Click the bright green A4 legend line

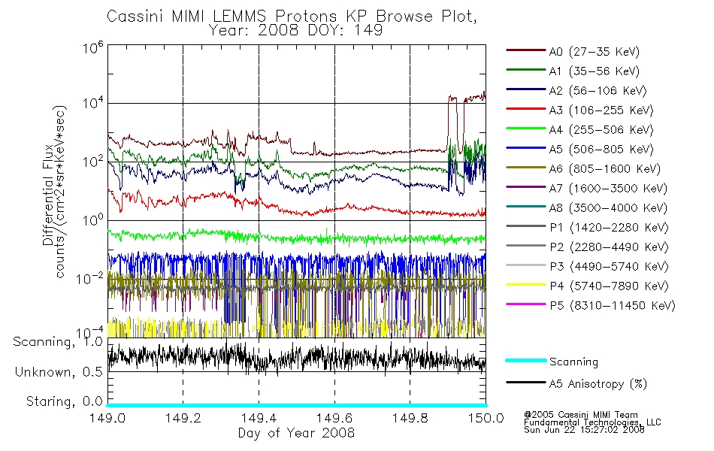[x=526, y=129]
